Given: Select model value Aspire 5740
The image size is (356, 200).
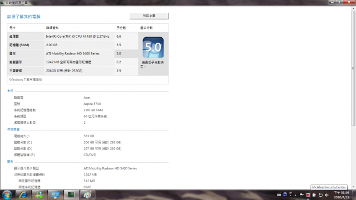Looking at the screenshot, I should pyautogui.click(x=92, y=104).
